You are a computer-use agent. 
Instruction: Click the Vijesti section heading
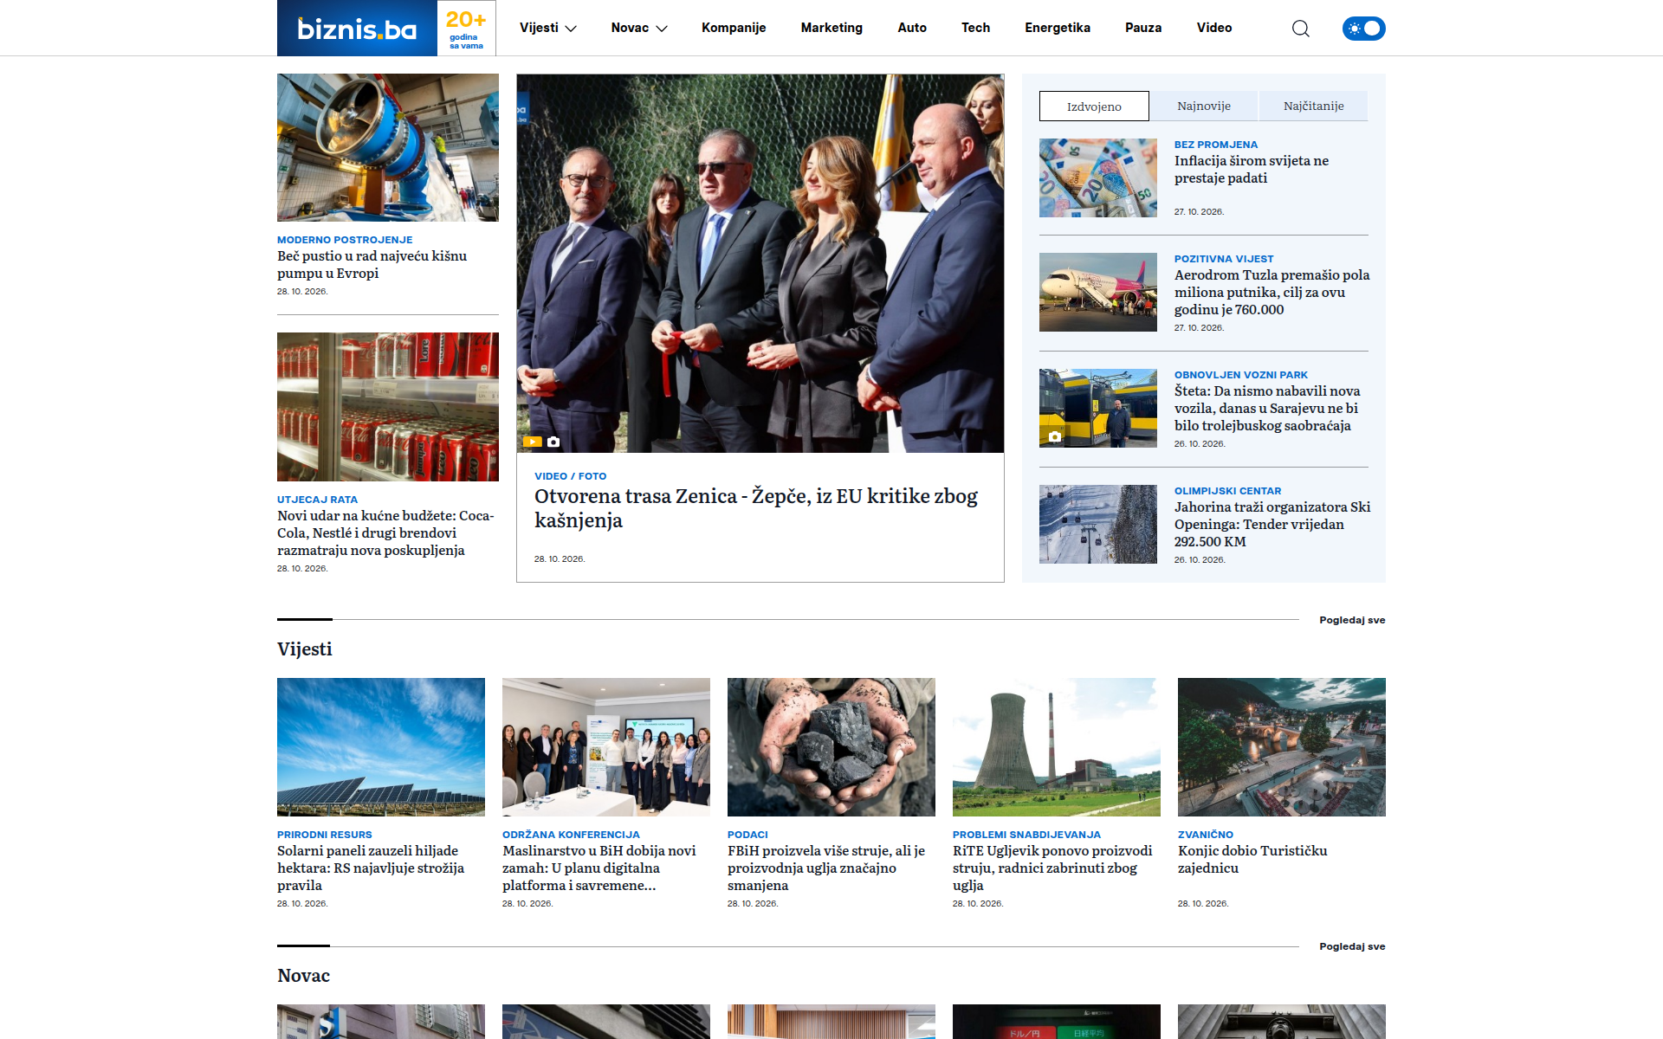coord(305,649)
